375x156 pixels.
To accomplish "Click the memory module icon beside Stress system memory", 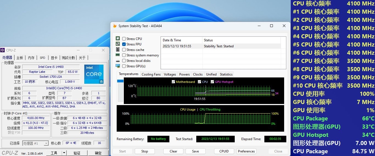I will pyautogui.click(x=118, y=55).
